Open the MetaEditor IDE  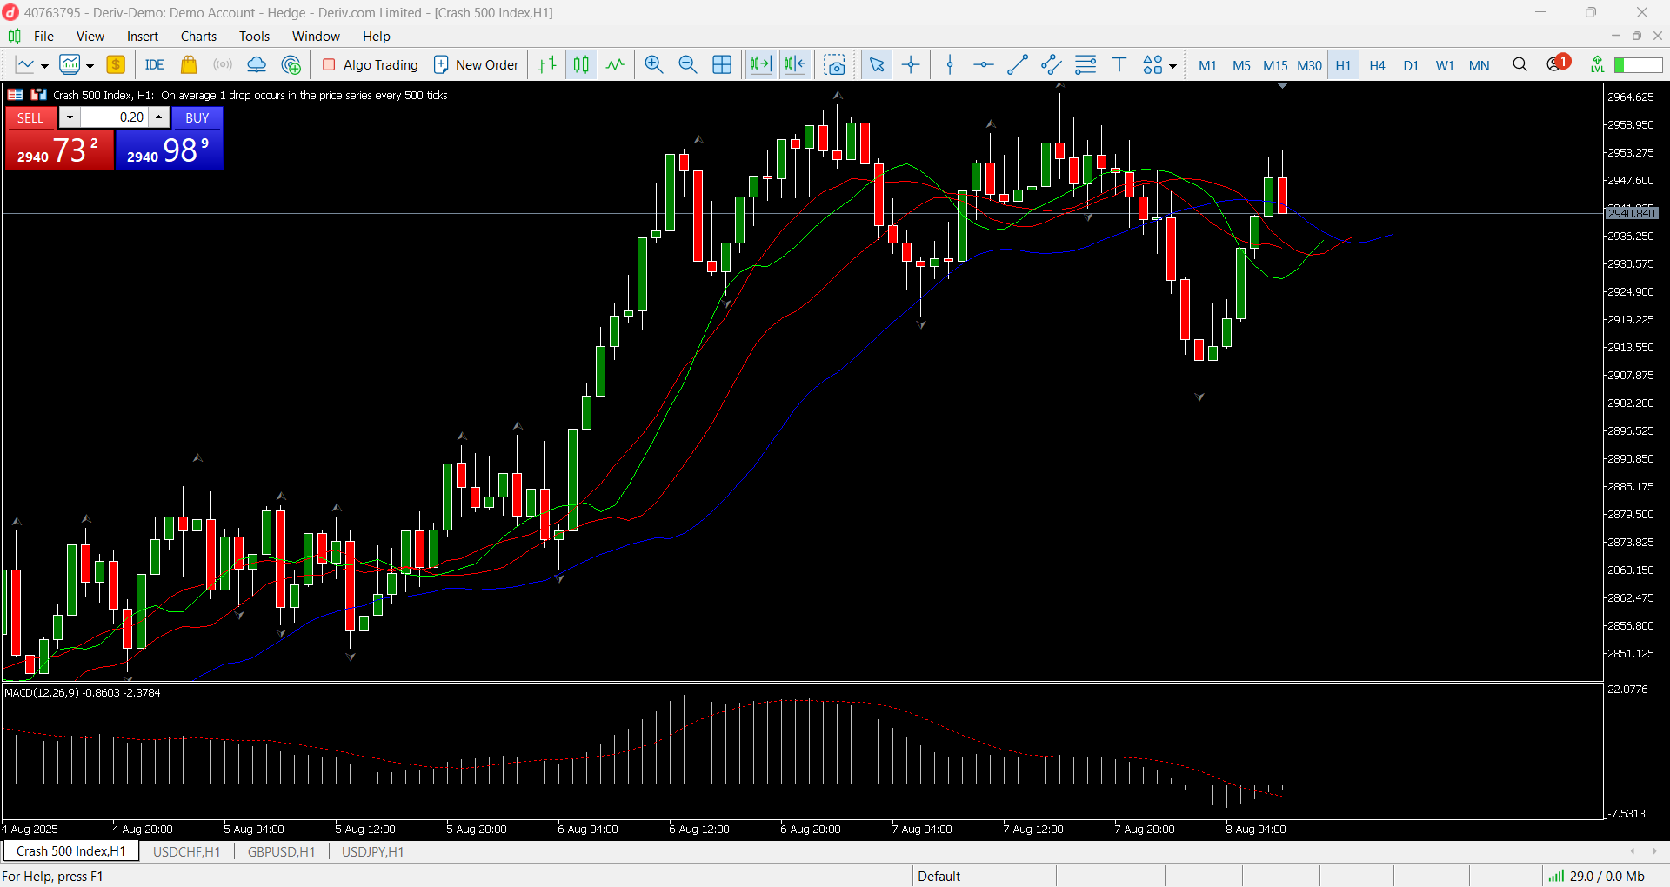coord(155,65)
